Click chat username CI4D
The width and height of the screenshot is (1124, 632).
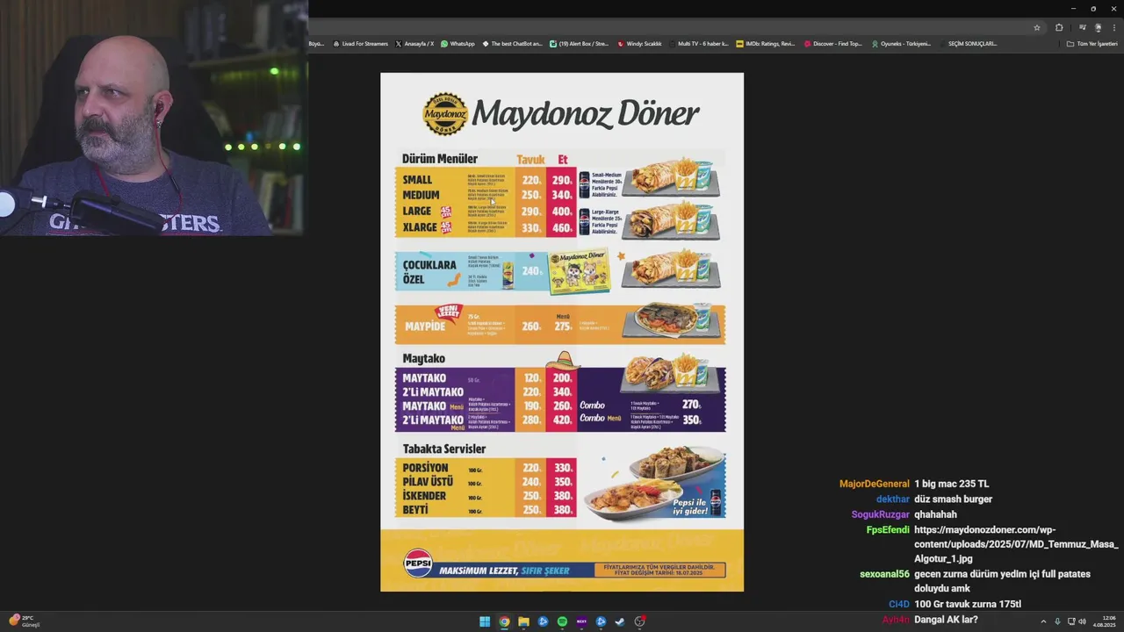tap(899, 604)
